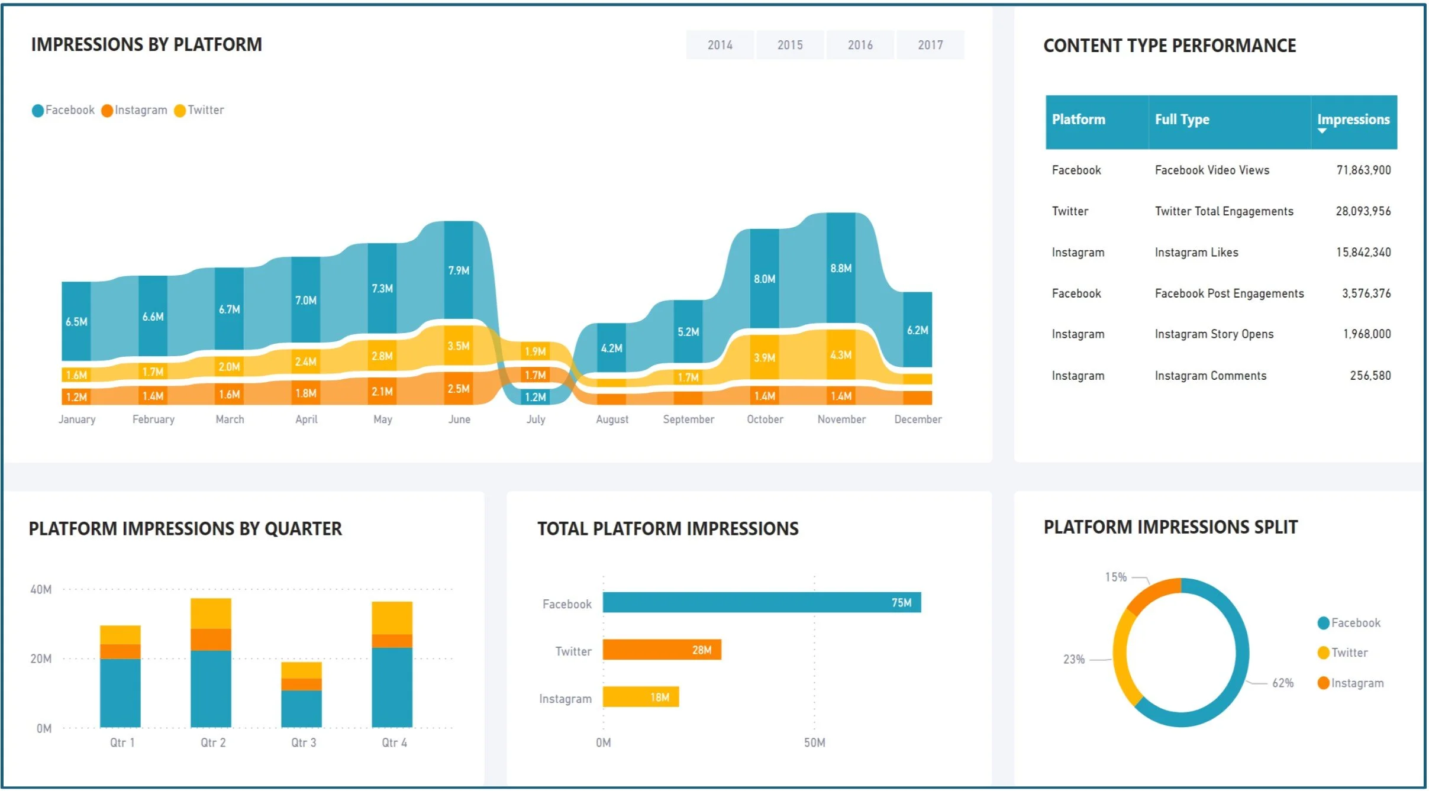Image resolution: width=1429 pixels, height=791 pixels.
Task: Click the Instagram donut legend dot
Action: (1324, 683)
